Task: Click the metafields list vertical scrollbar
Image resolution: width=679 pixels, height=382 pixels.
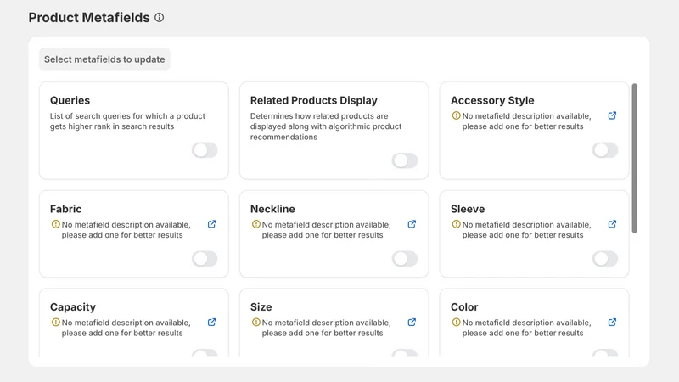Action: click(x=634, y=158)
